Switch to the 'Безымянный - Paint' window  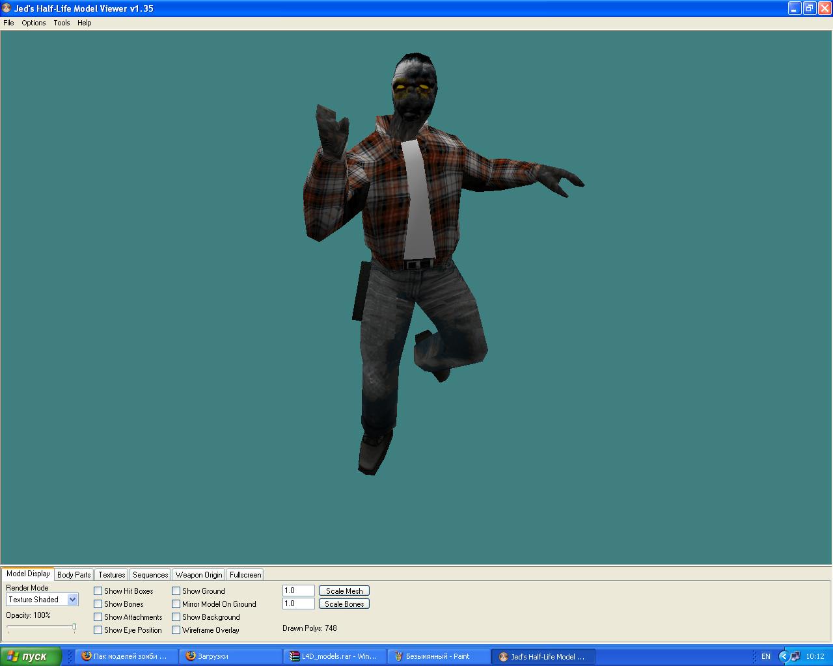click(439, 657)
